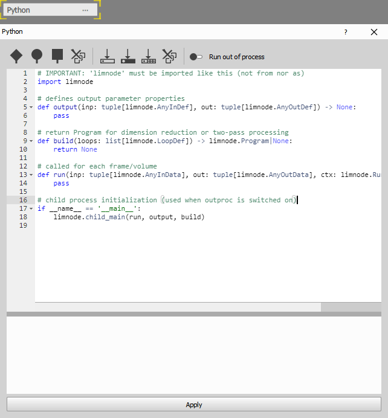Screen dimensions: 388x418
Task: Click the question mark help button
Action: coord(346,32)
